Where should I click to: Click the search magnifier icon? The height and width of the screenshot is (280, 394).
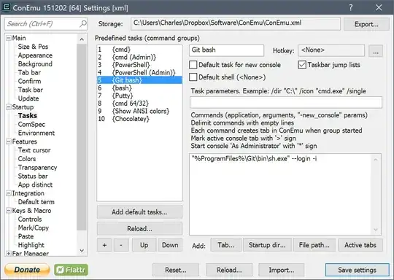coord(82,24)
